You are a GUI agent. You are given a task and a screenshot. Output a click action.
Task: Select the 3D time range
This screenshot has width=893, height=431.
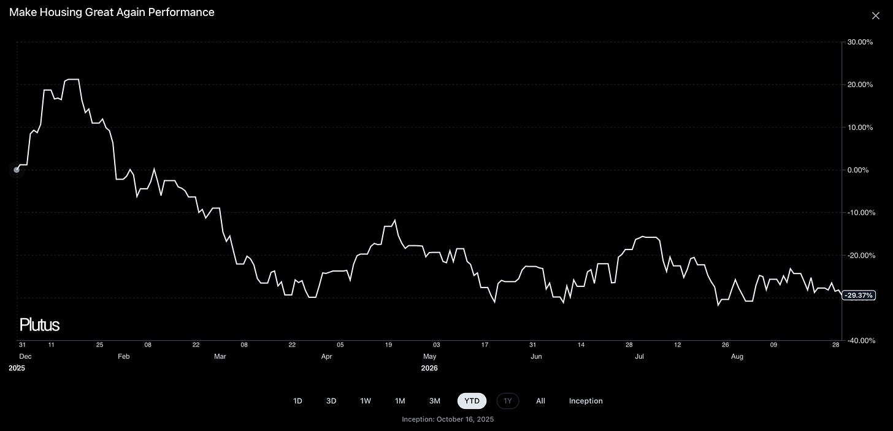pyautogui.click(x=331, y=401)
